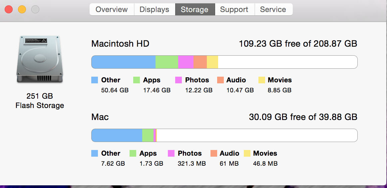The height and width of the screenshot is (188, 387).
Task: Click the Macintosh HD green Apps legend swatch
Action: (137, 80)
